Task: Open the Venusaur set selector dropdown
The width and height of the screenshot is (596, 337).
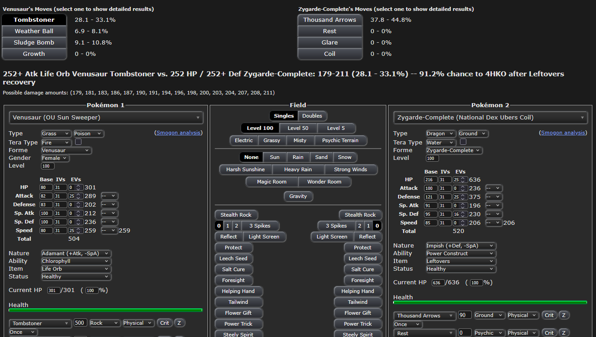Action: coord(106,118)
